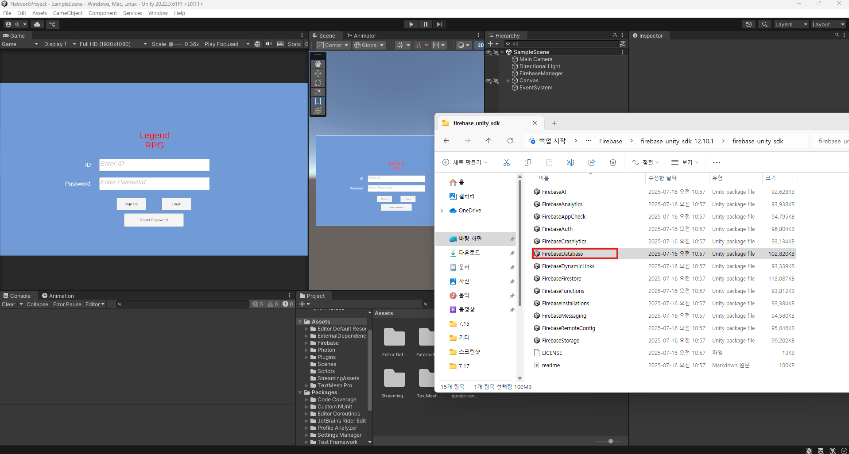Open the Global handle rotation dropdown

369,45
